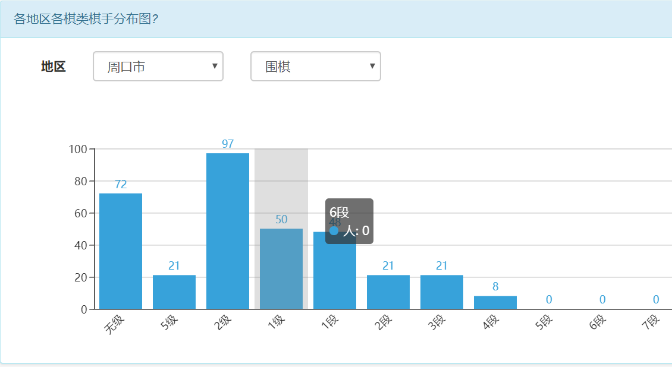Screen dimensions: 672x367
Task: Click the 3段 bar in the chart
Action: [x=442, y=292]
